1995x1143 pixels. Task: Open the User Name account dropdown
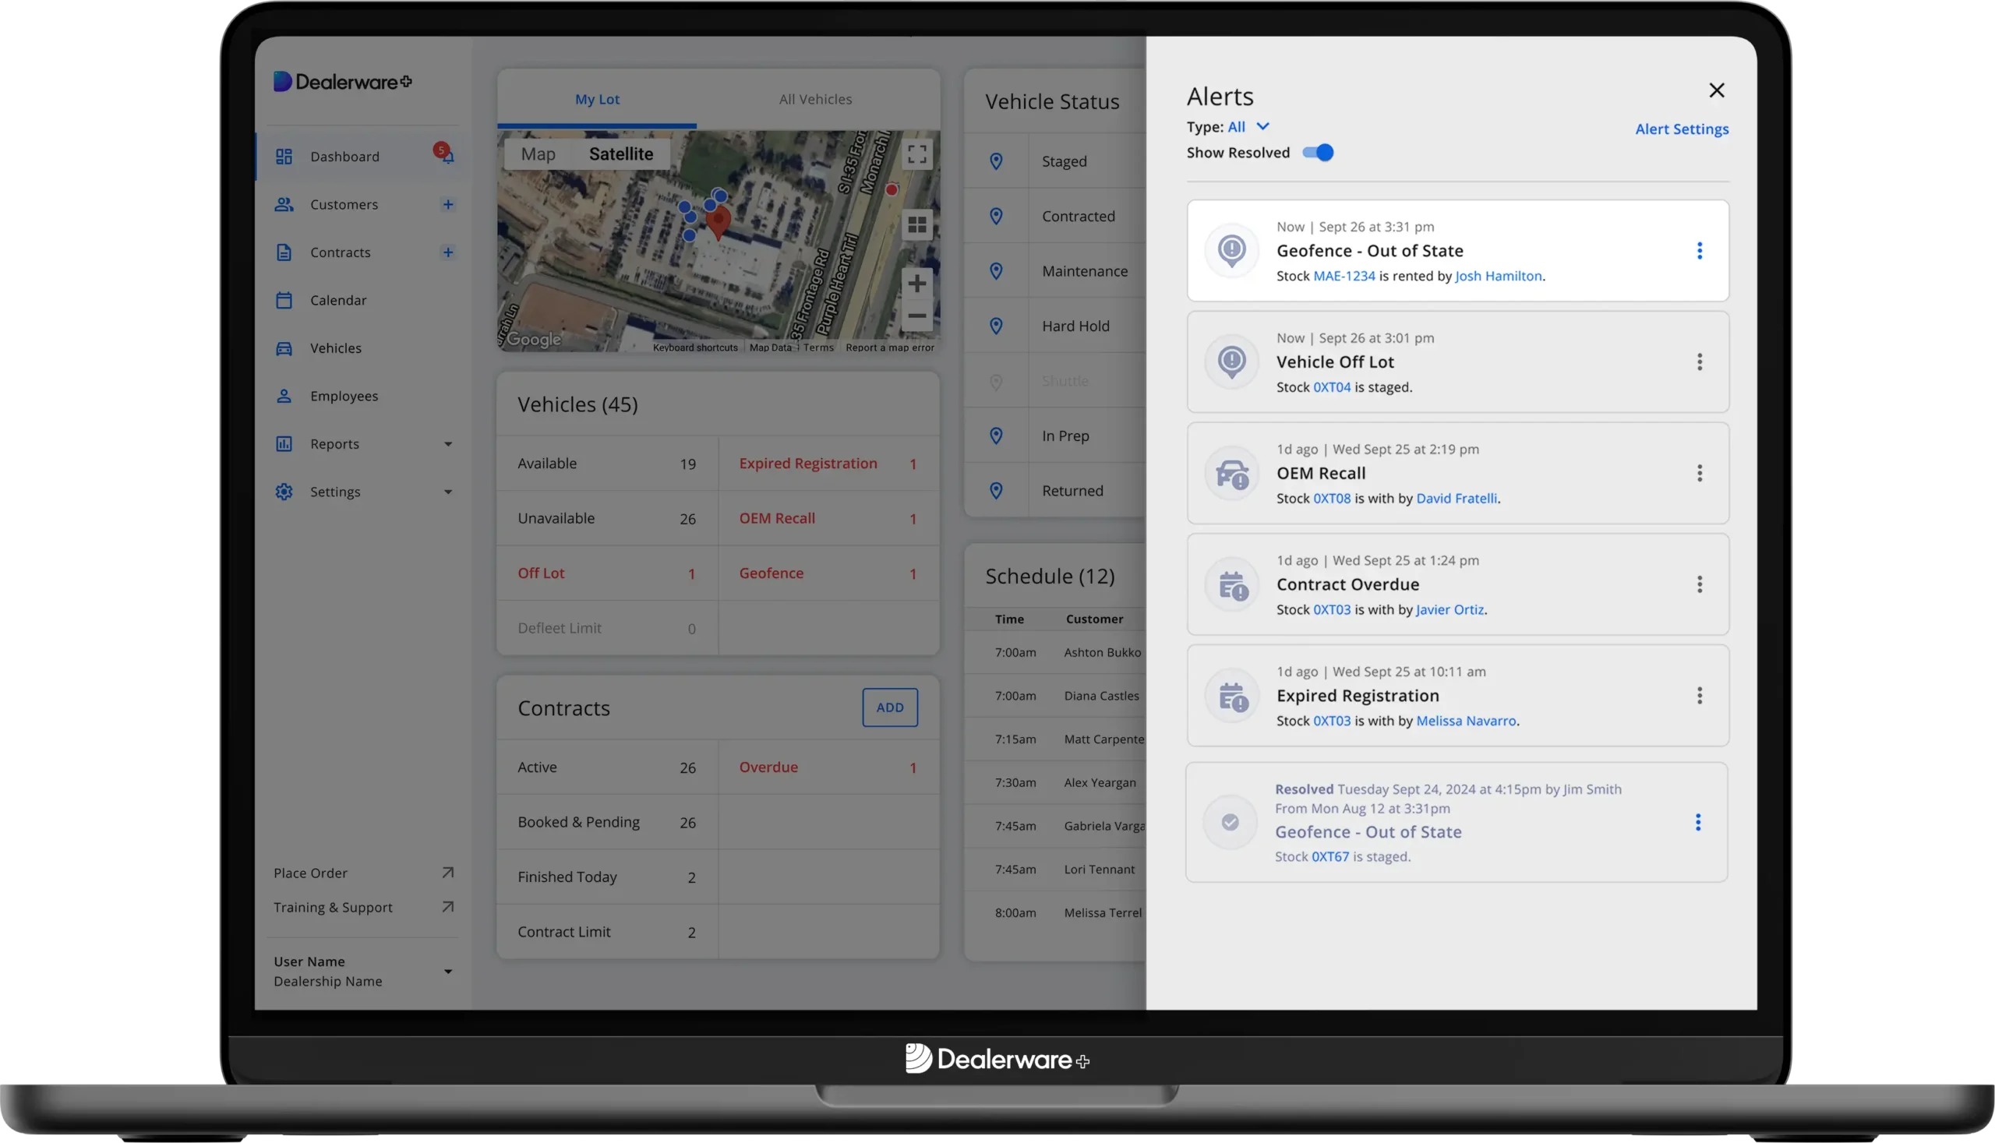coord(448,972)
